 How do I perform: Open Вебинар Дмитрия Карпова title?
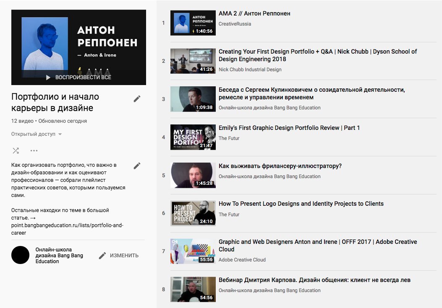coord(314,280)
